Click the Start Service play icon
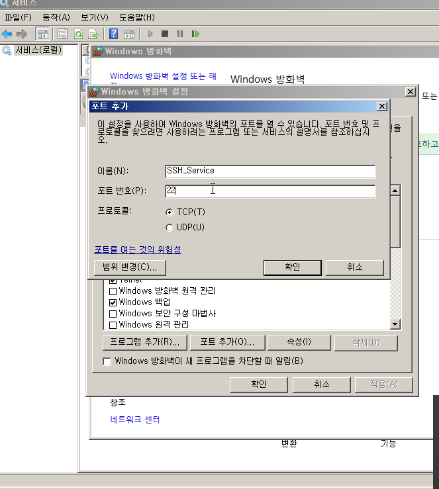The height and width of the screenshot is (489, 439). 150,34
